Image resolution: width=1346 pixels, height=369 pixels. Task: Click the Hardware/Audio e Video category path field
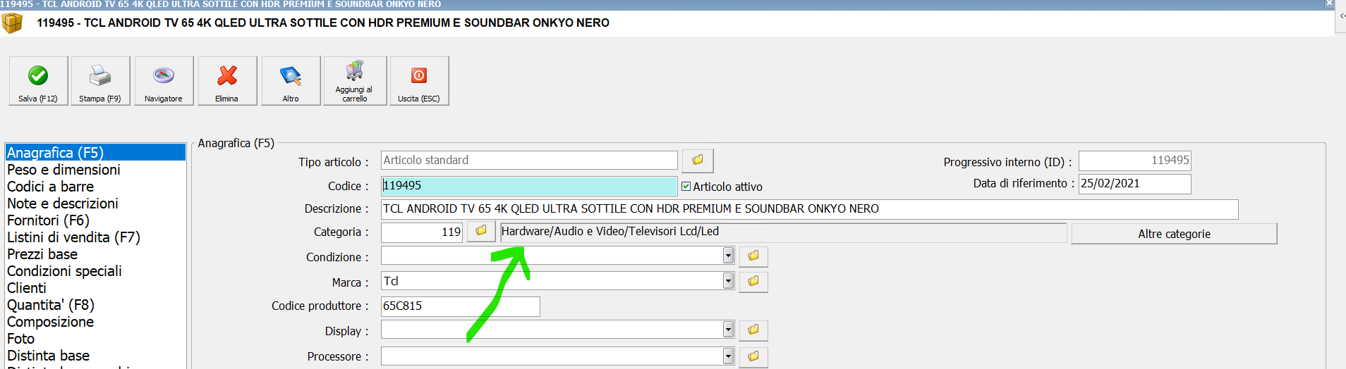click(783, 232)
